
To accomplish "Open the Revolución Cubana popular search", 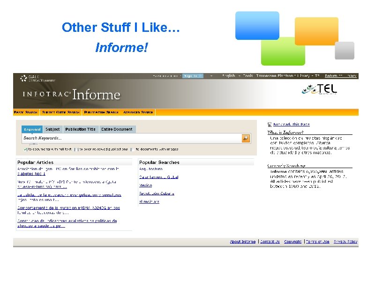I will (x=157, y=193).
